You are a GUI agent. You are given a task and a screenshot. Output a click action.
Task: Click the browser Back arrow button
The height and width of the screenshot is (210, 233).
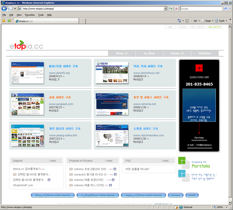(4, 8)
